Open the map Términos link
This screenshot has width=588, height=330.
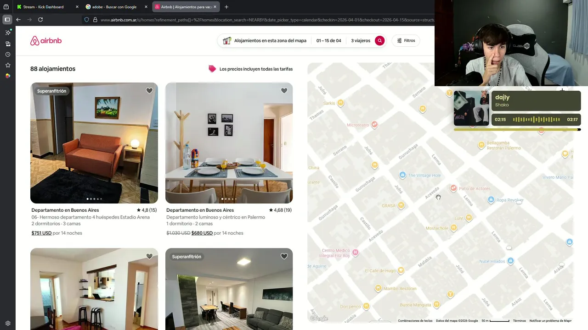(519, 321)
